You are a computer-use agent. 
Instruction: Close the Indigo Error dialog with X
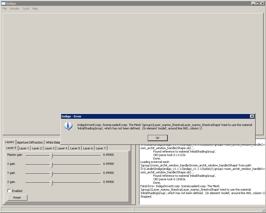(252, 116)
